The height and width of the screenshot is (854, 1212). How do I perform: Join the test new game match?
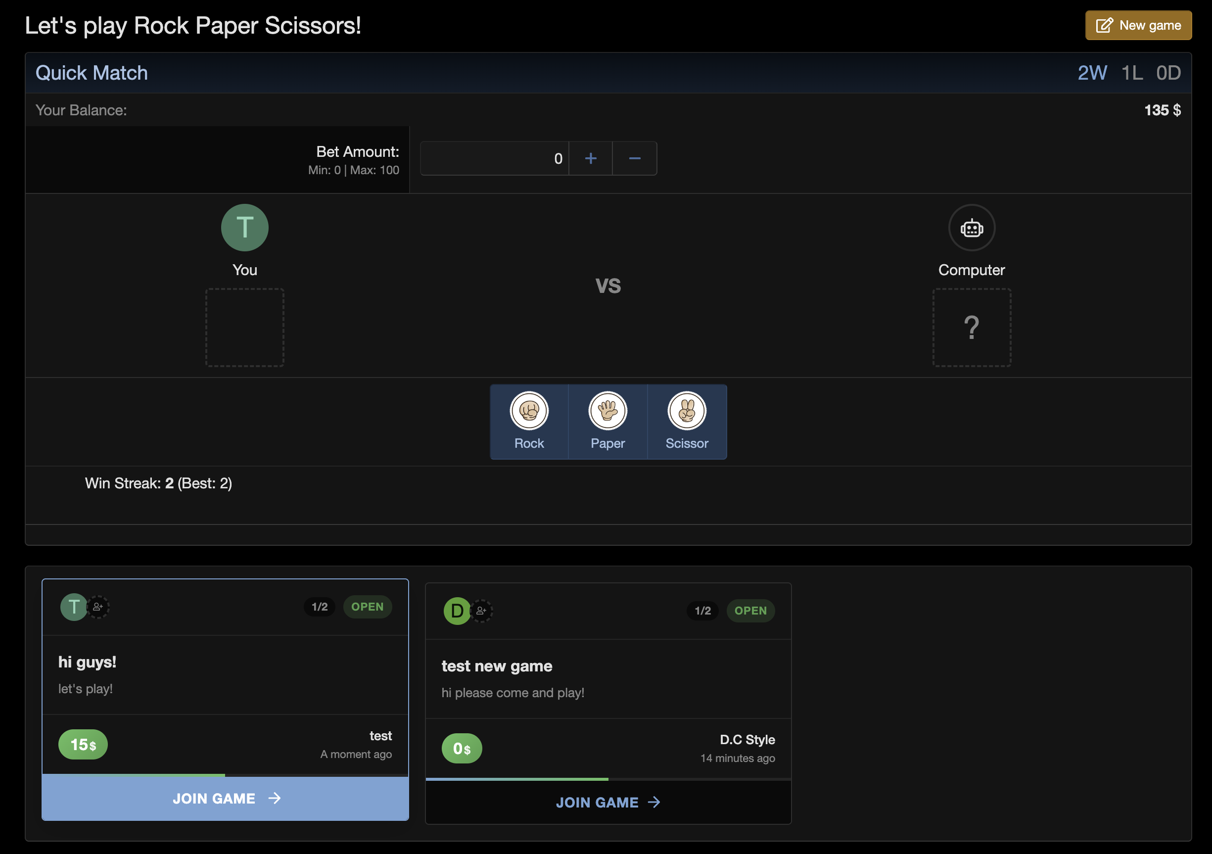(x=607, y=802)
